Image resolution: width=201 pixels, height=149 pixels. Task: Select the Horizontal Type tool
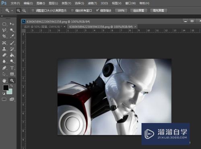12,68
